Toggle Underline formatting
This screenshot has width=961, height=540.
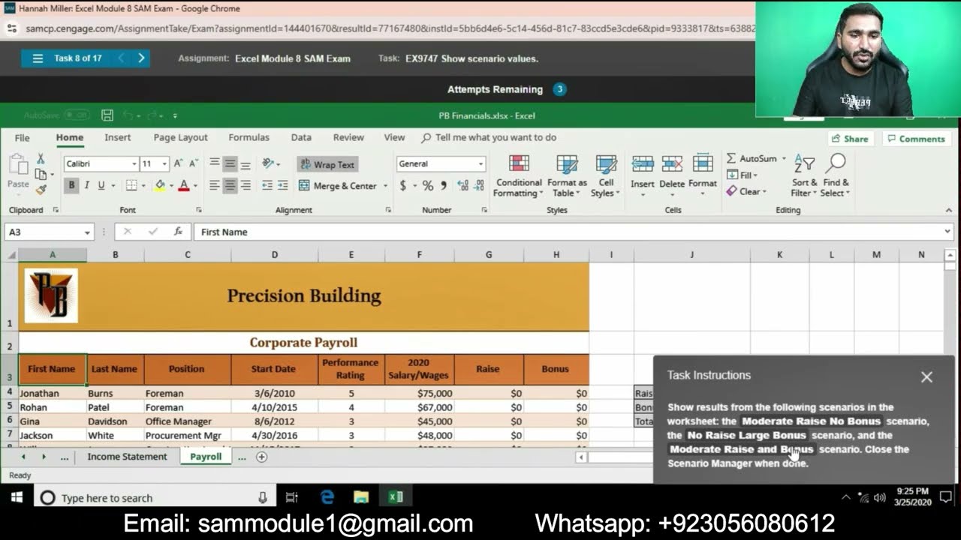pos(101,185)
